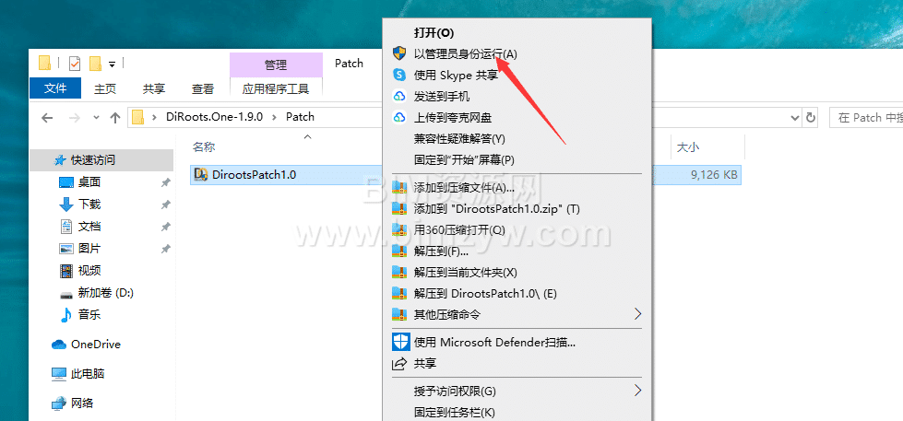Select 快速访问 in the navigation pane

click(x=93, y=160)
